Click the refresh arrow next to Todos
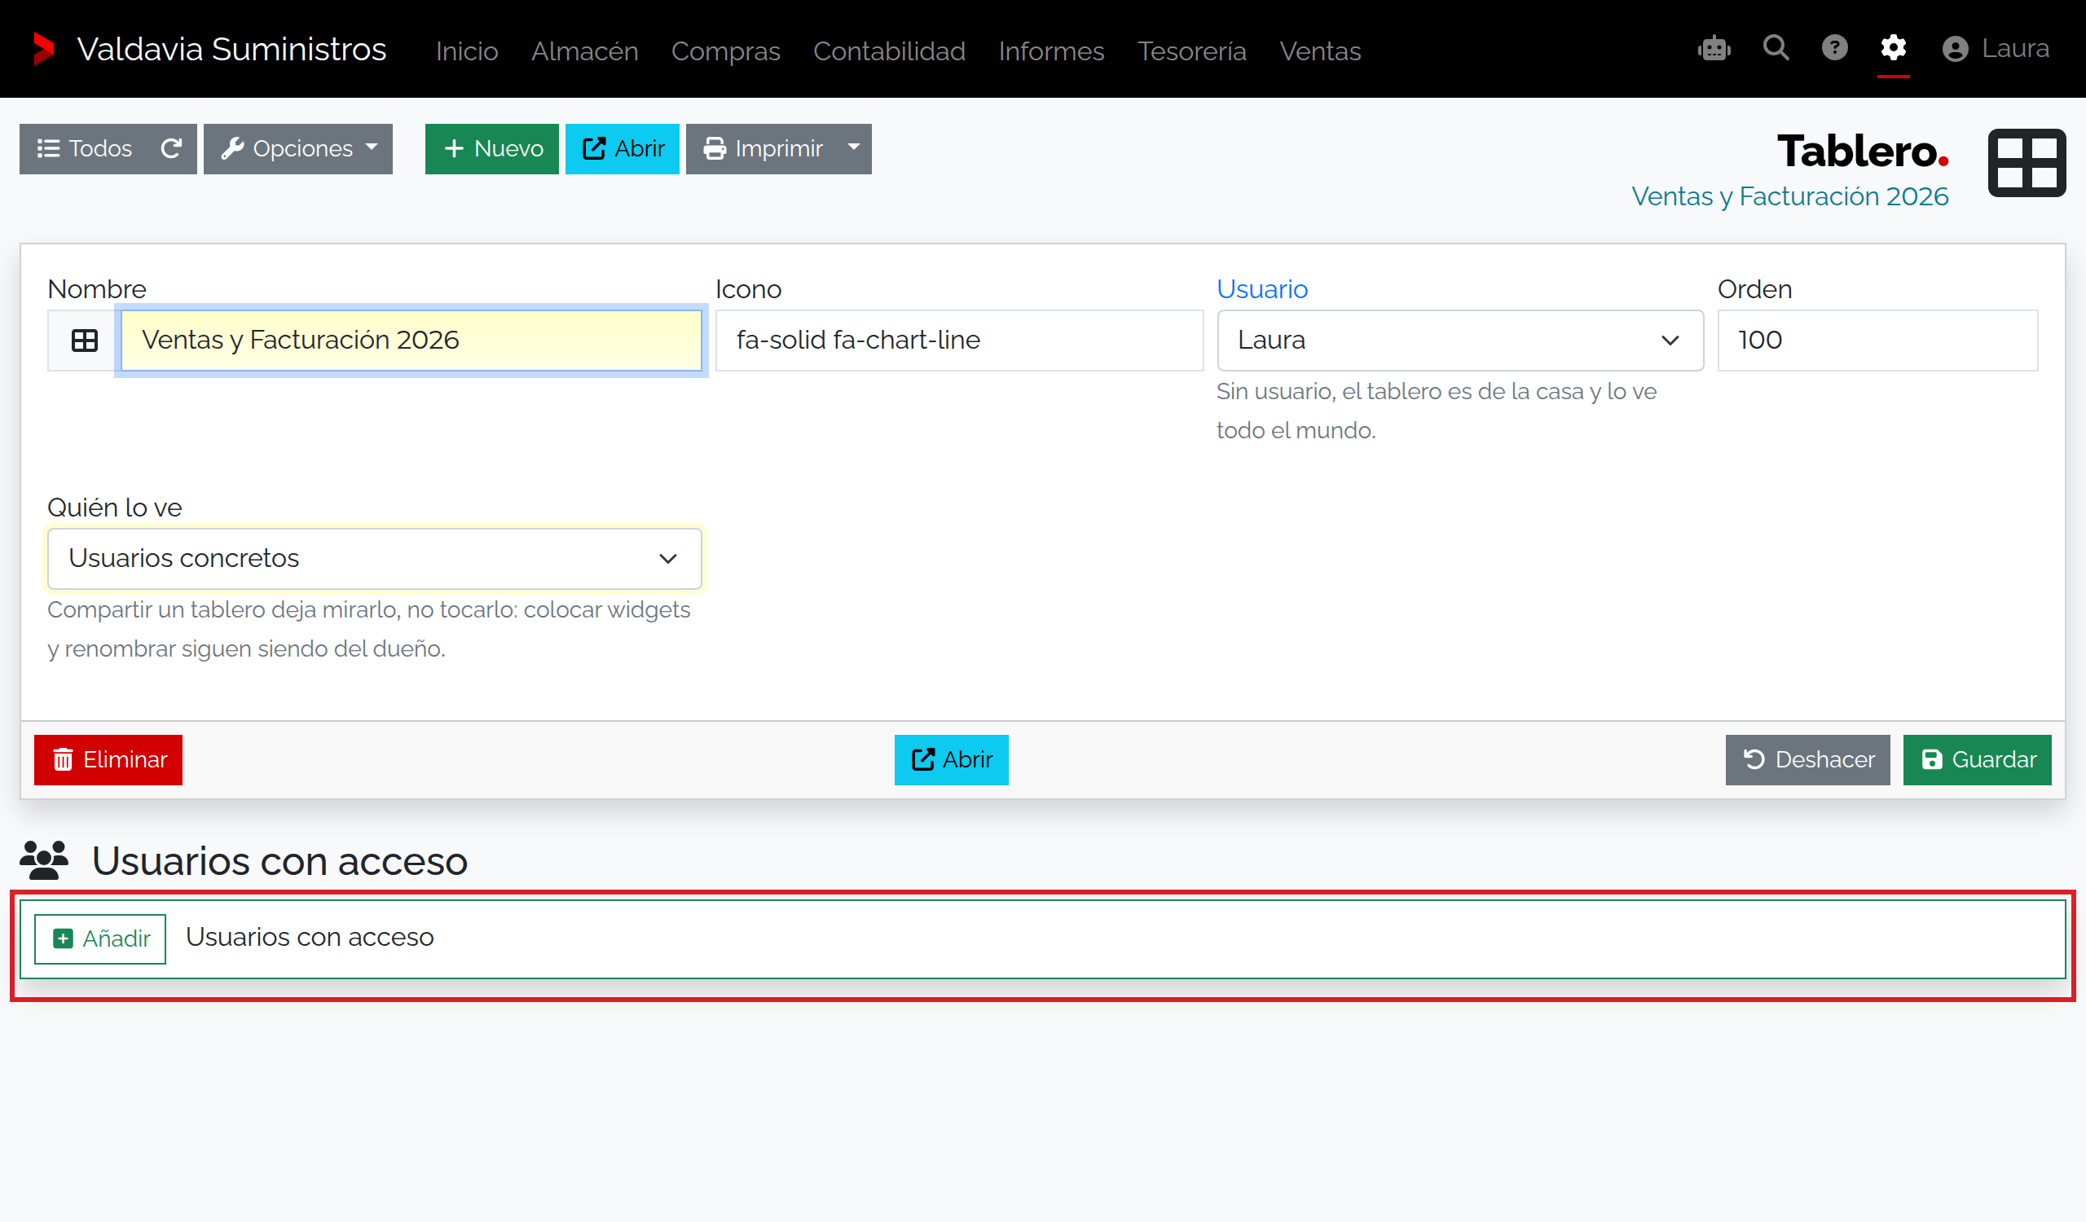This screenshot has height=1222, width=2086. pos(171,149)
